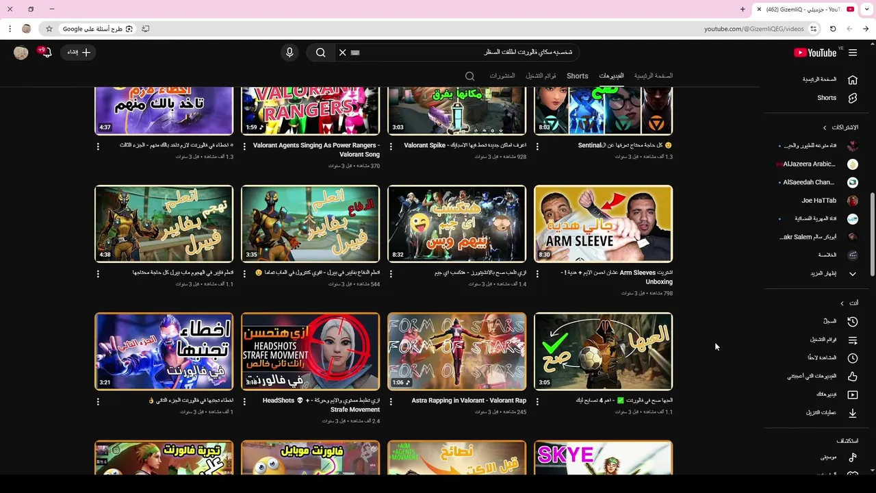Screen dimensions: 876x493
Task: Open the YouTube guide hamburger menu
Action: click(853, 53)
